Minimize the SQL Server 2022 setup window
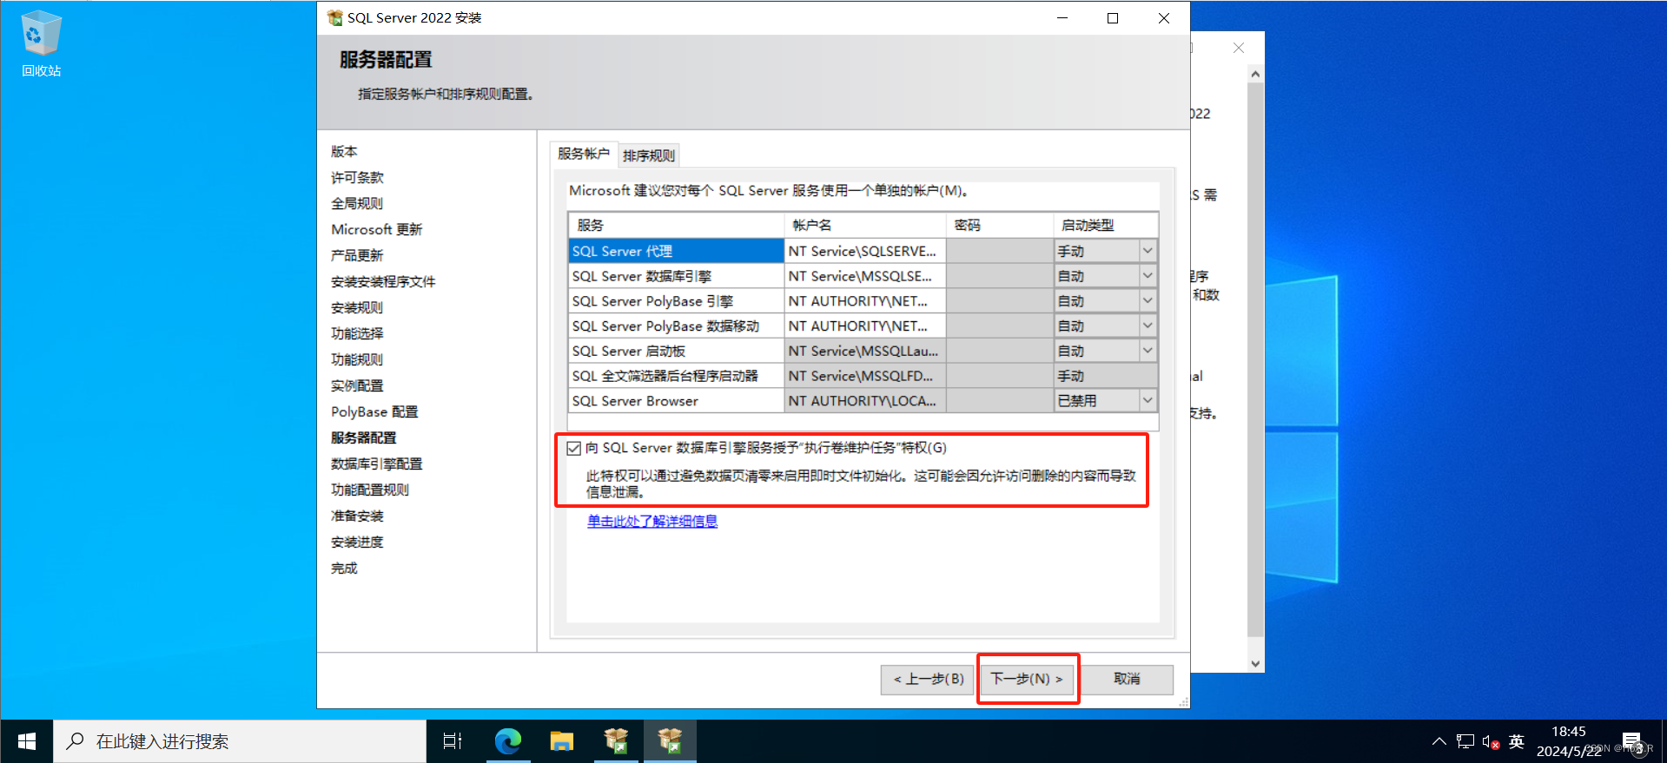 1062,17
